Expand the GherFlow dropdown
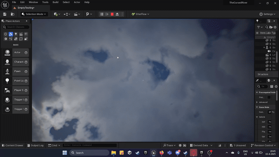 coord(140,14)
